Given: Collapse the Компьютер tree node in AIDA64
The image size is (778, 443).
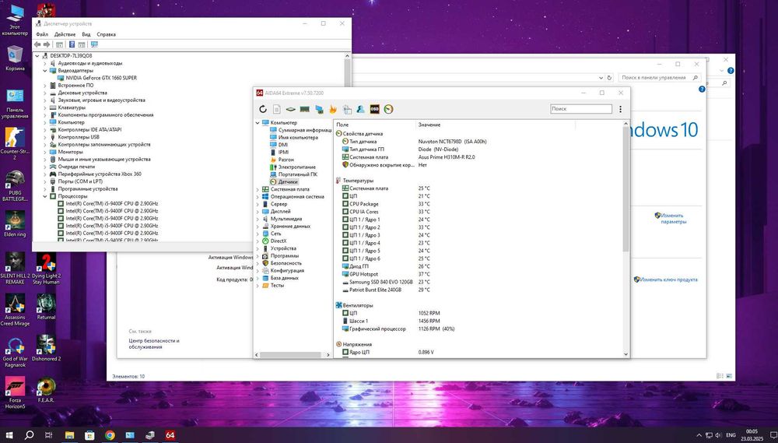Looking at the screenshot, I should pos(258,123).
